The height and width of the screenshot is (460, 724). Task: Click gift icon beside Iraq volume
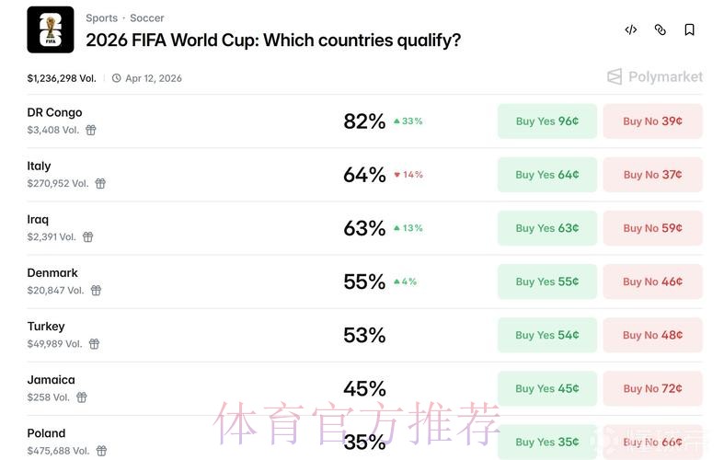coord(88,237)
